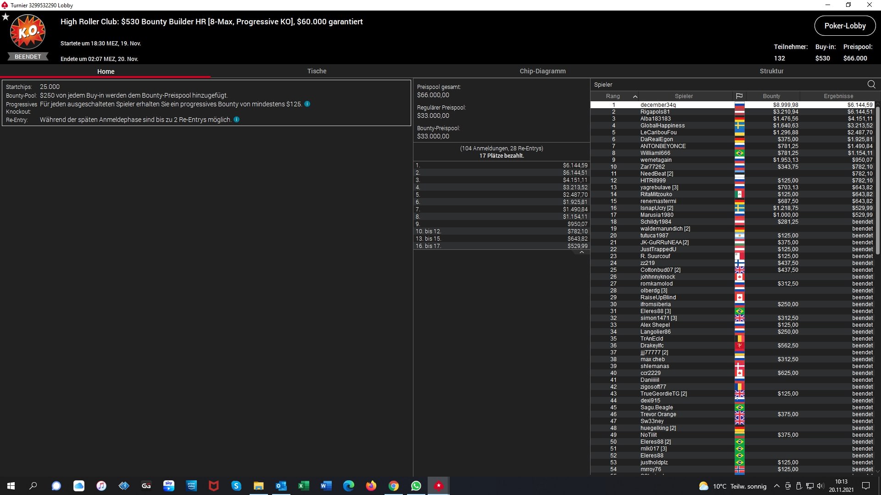Click the 16. bis 17. payout row

[x=502, y=246]
